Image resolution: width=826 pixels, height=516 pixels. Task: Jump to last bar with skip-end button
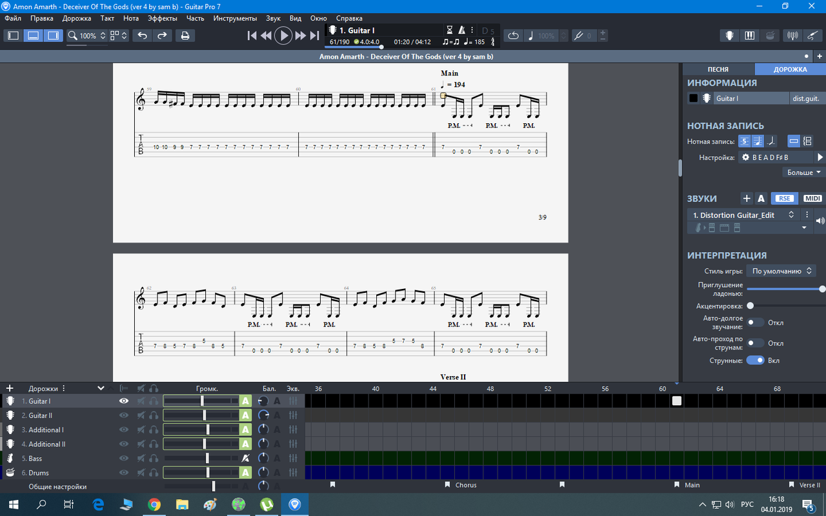[314, 35]
